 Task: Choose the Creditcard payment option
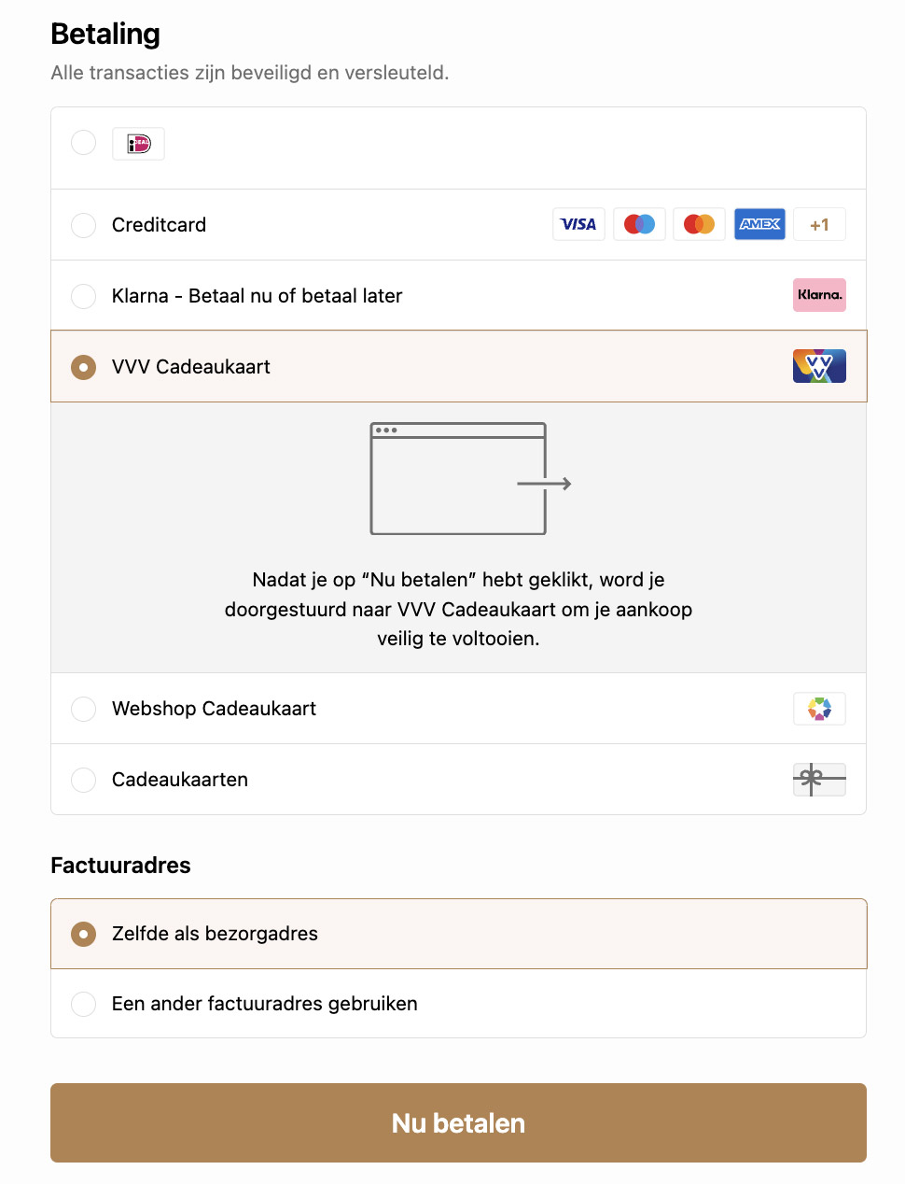coord(84,225)
